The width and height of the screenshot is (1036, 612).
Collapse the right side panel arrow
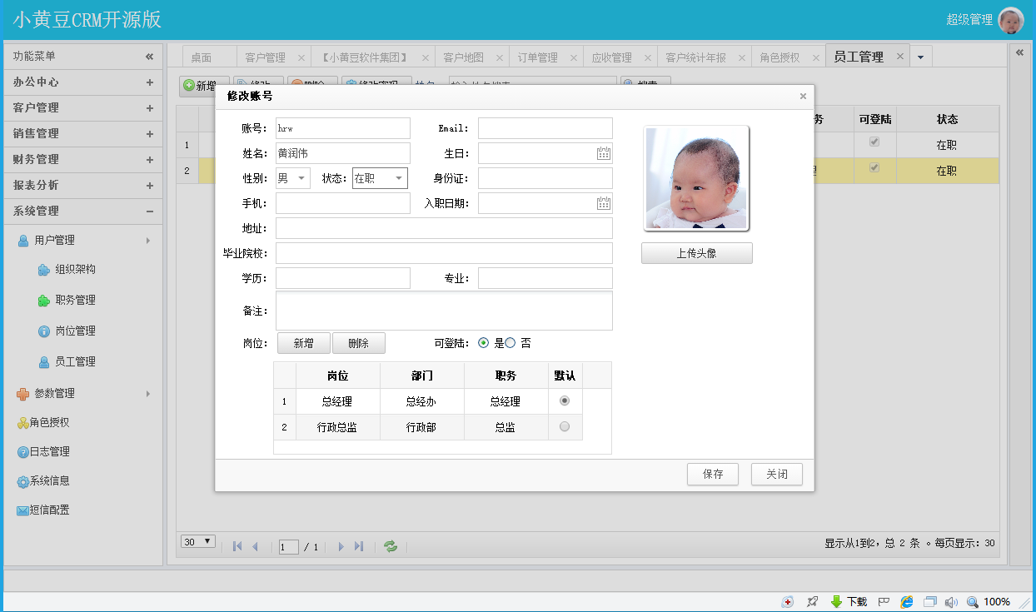click(1019, 52)
